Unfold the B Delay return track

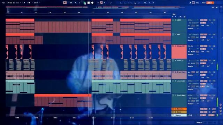[173, 112]
